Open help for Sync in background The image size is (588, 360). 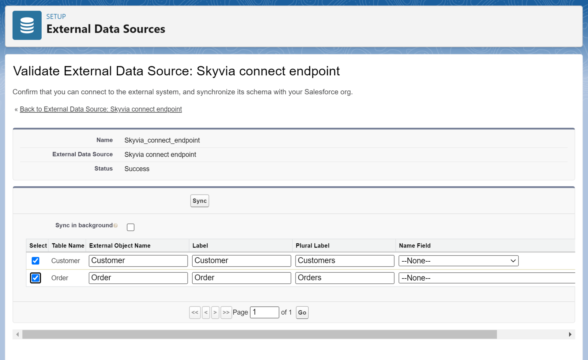116,225
